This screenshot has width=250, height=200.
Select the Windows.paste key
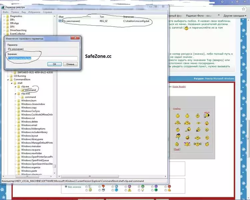click(x=29, y=171)
